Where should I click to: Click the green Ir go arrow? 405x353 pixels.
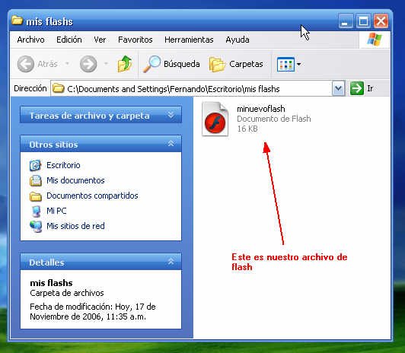357,88
